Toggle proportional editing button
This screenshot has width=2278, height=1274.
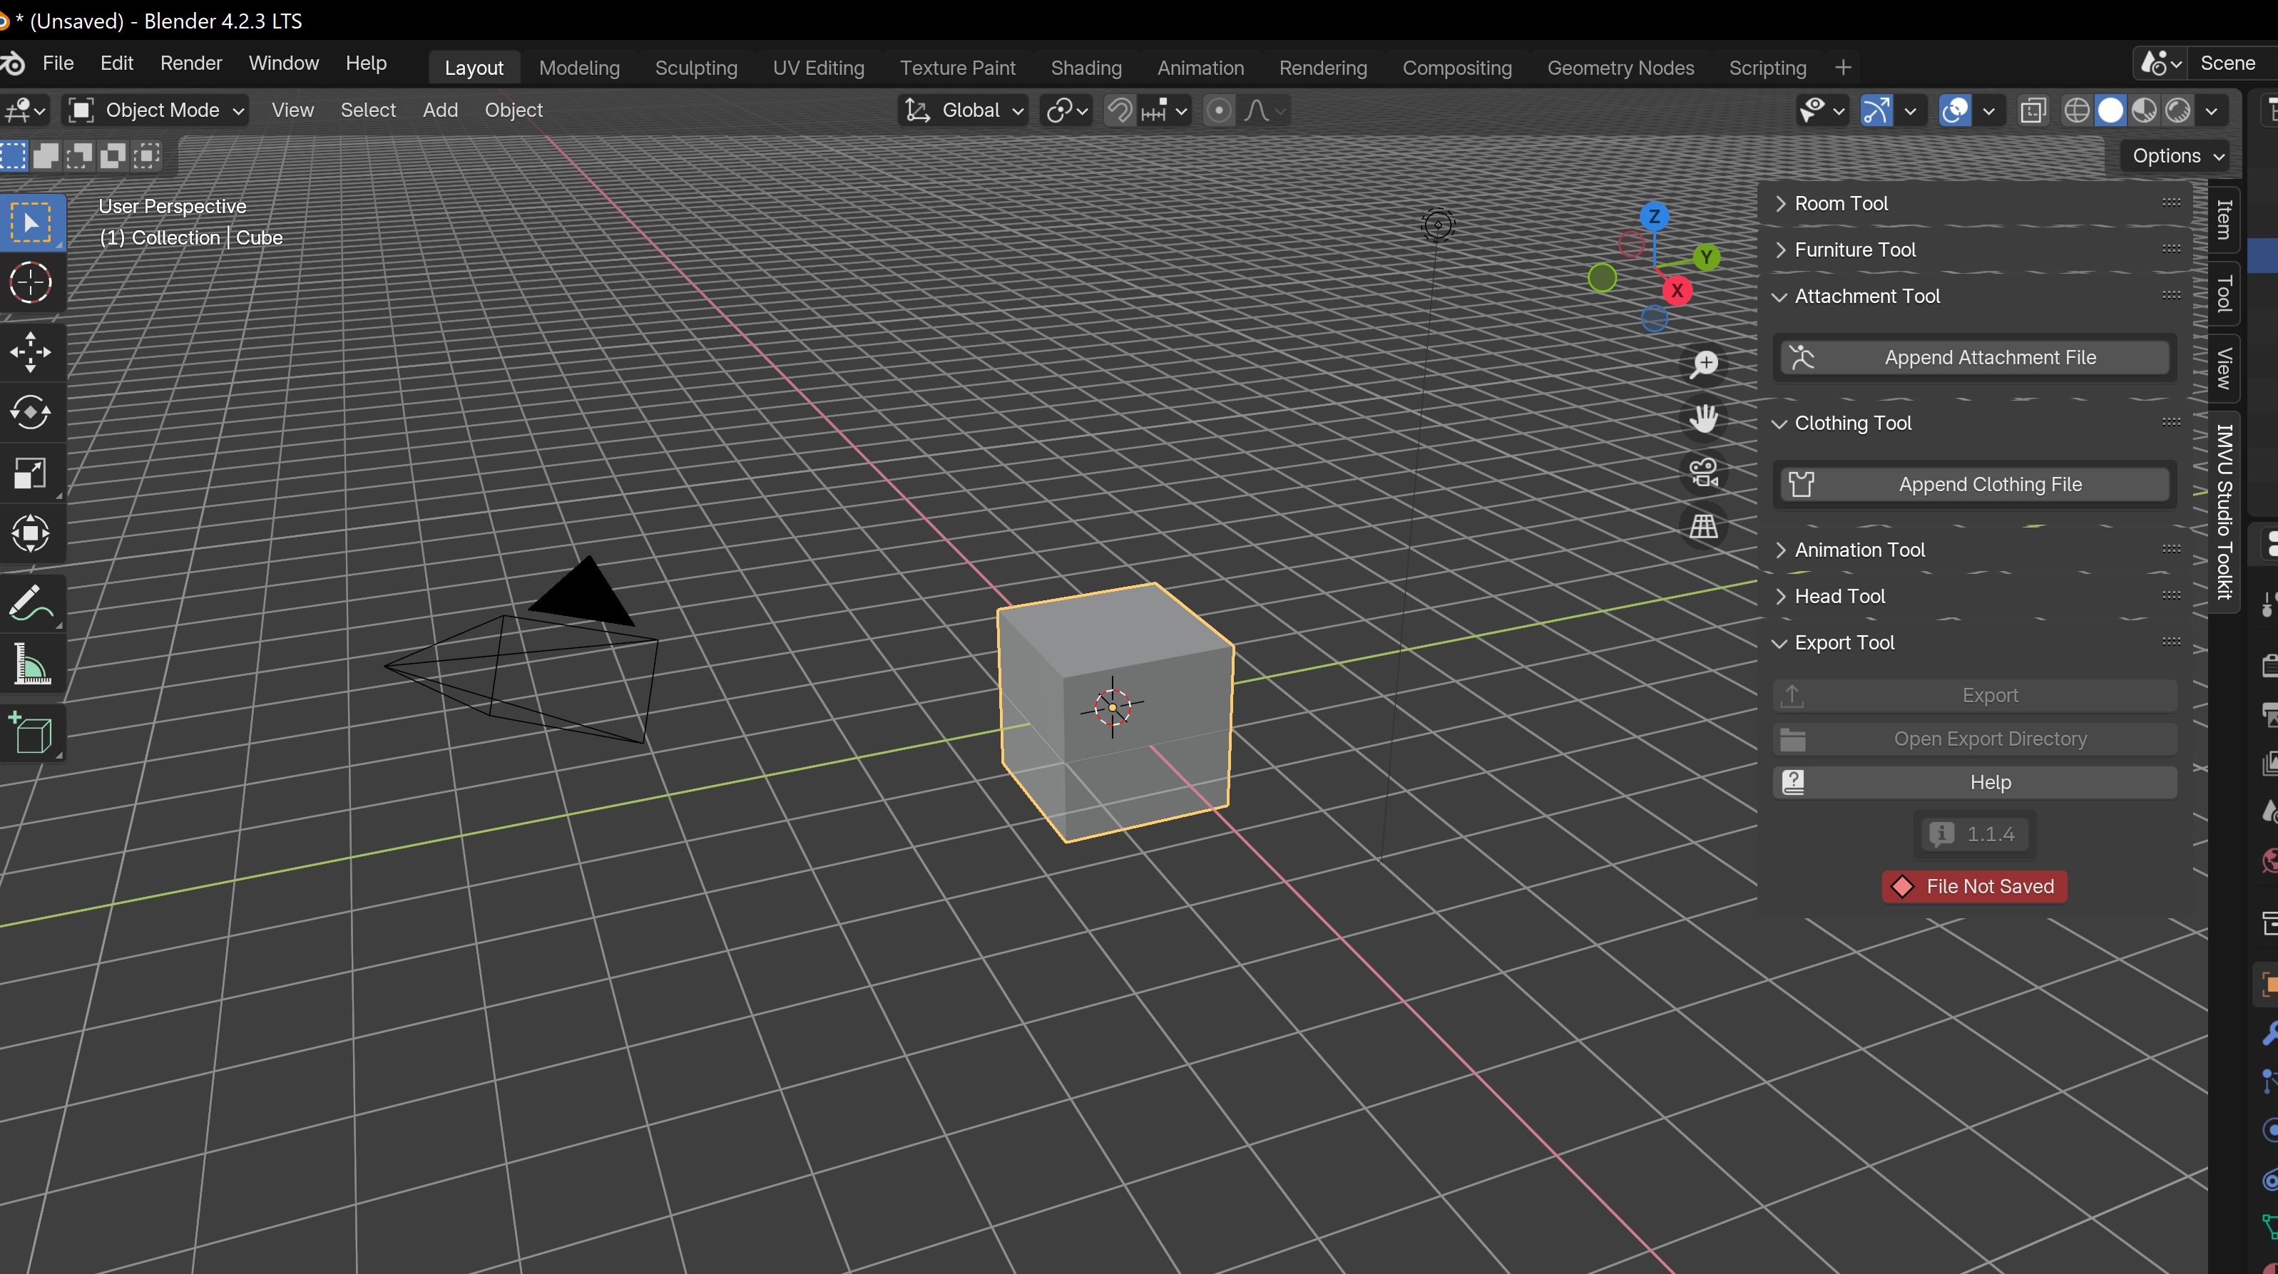tap(1219, 111)
